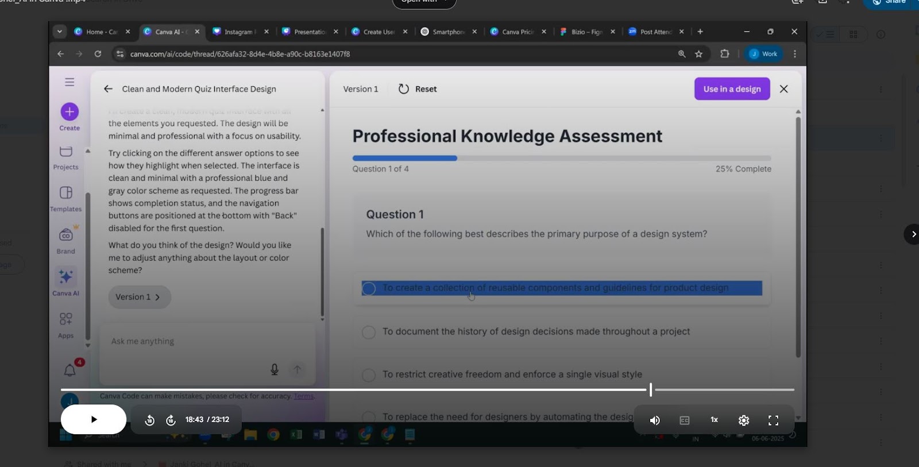
Task: Open the Terms link under chat box
Action: click(x=304, y=396)
